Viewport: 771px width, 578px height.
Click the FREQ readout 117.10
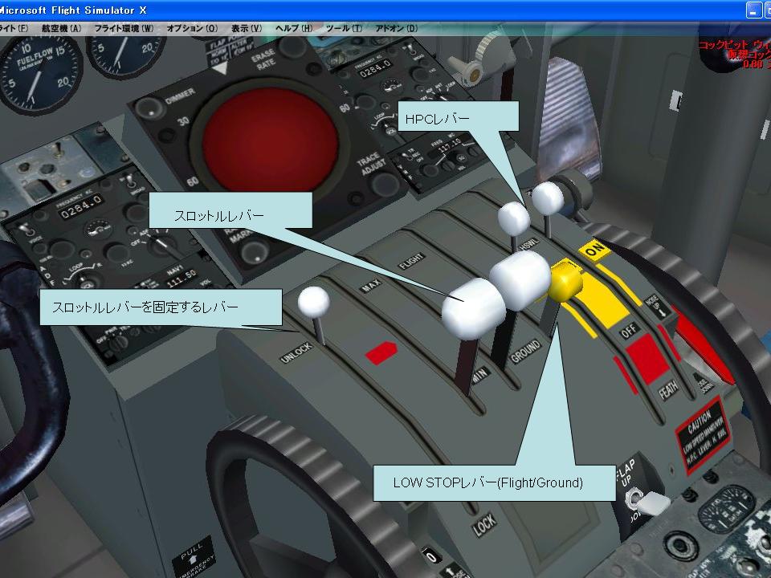tap(451, 146)
